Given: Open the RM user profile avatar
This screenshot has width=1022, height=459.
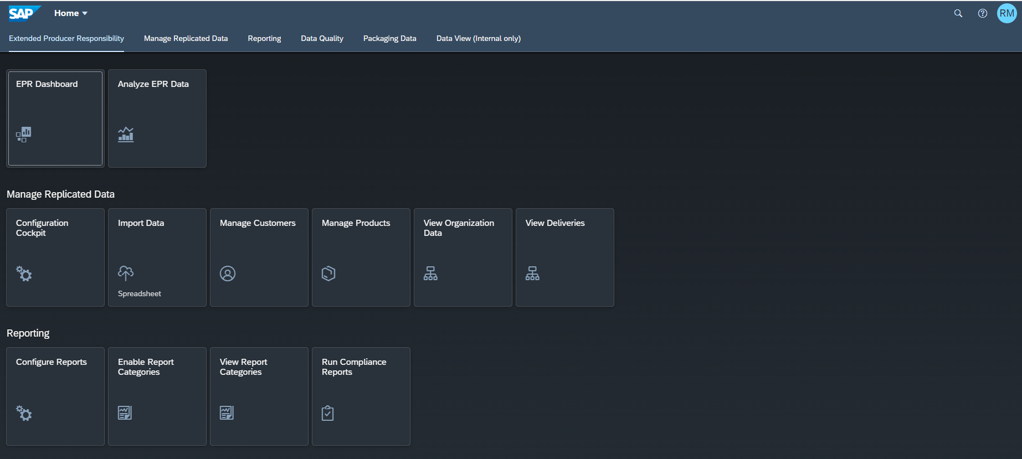Looking at the screenshot, I should pos(1006,13).
